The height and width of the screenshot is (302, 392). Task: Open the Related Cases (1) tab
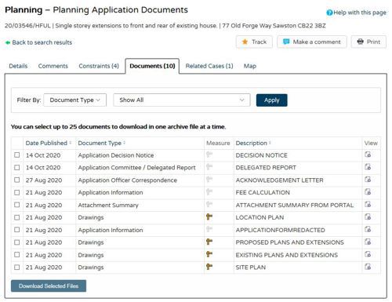[x=209, y=66]
